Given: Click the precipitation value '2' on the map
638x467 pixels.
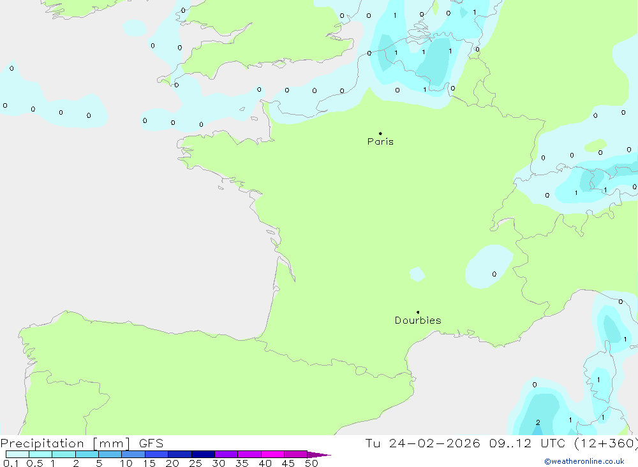Looking at the screenshot, I should 538,422.
